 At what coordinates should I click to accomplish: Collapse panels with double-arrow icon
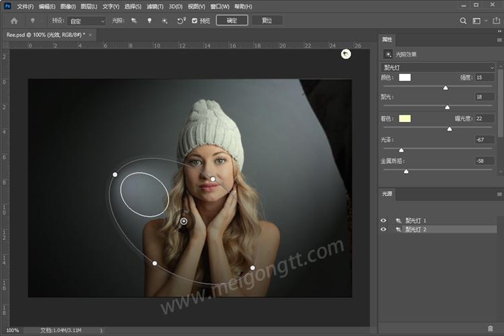[x=499, y=31]
